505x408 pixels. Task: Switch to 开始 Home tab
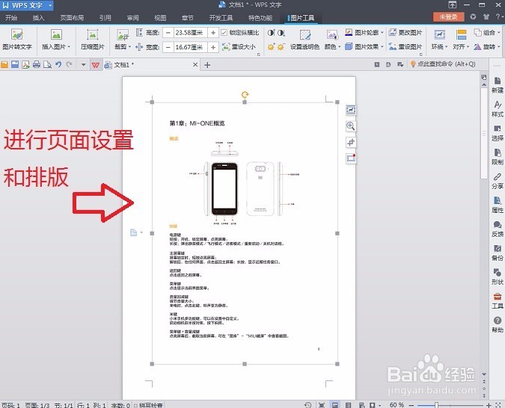click(11, 18)
